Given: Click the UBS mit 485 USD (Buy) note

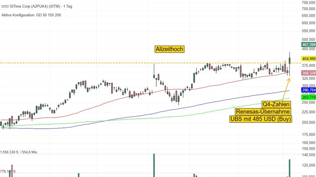Looking at the screenshot, I should (x=261, y=119).
